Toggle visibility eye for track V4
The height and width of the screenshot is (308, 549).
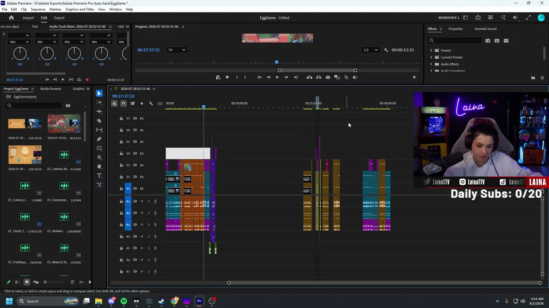click(x=142, y=154)
